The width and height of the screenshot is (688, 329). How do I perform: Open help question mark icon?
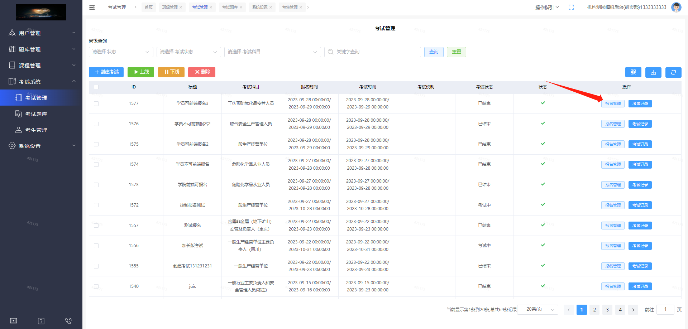click(41, 321)
